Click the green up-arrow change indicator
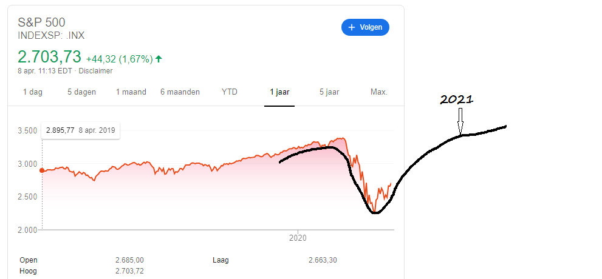The height and width of the screenshot is (279, 602). click(159, 59)
